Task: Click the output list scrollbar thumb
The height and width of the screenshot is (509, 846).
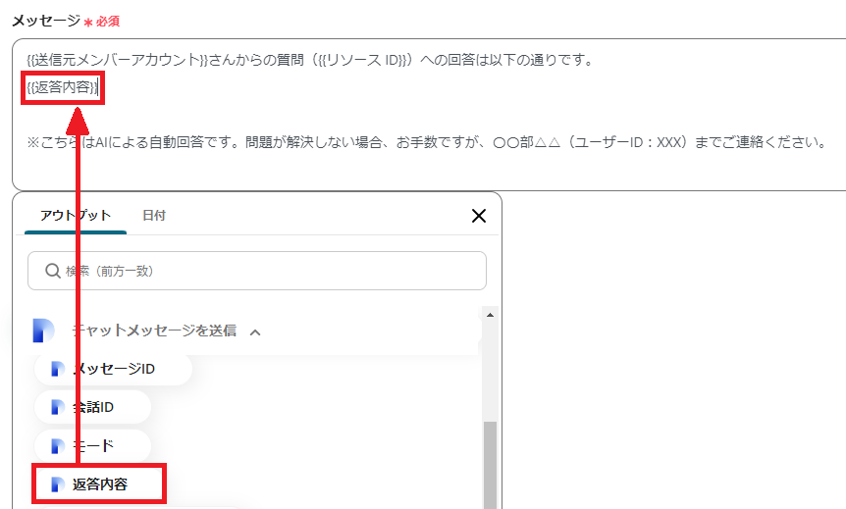Action: (490, 465)
